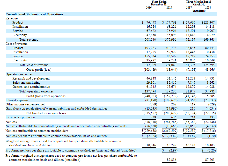Viewport: 228px width, 166px height.
Task: Click the 'Total cost of revenue' label
Action: 34,65
